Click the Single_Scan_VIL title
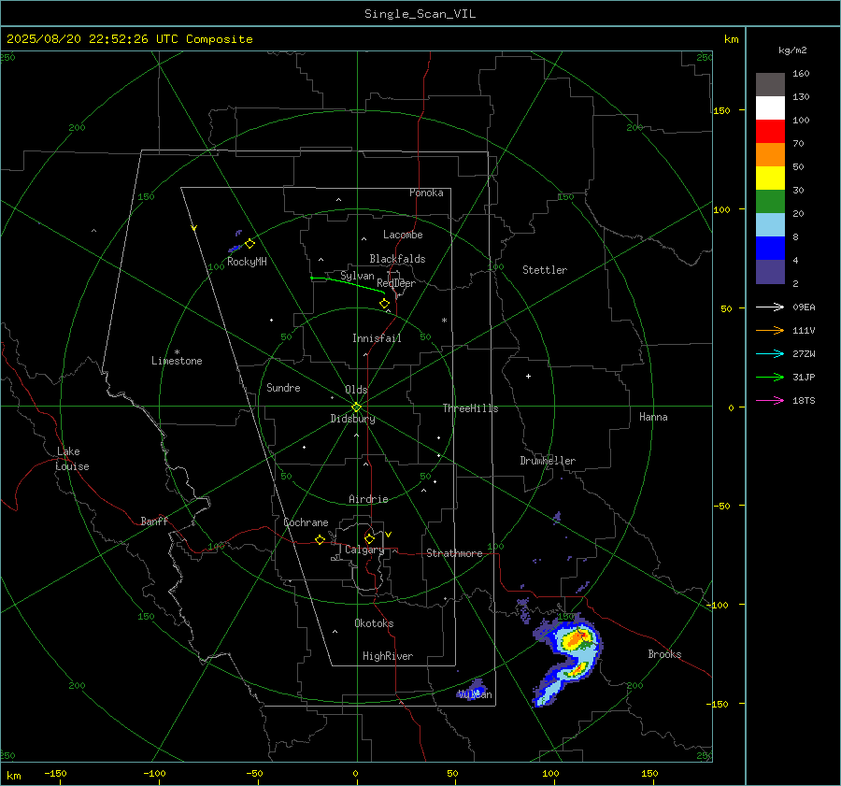 coord(420,14)
